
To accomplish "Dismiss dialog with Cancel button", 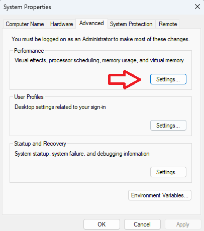I will coord(142,224).
